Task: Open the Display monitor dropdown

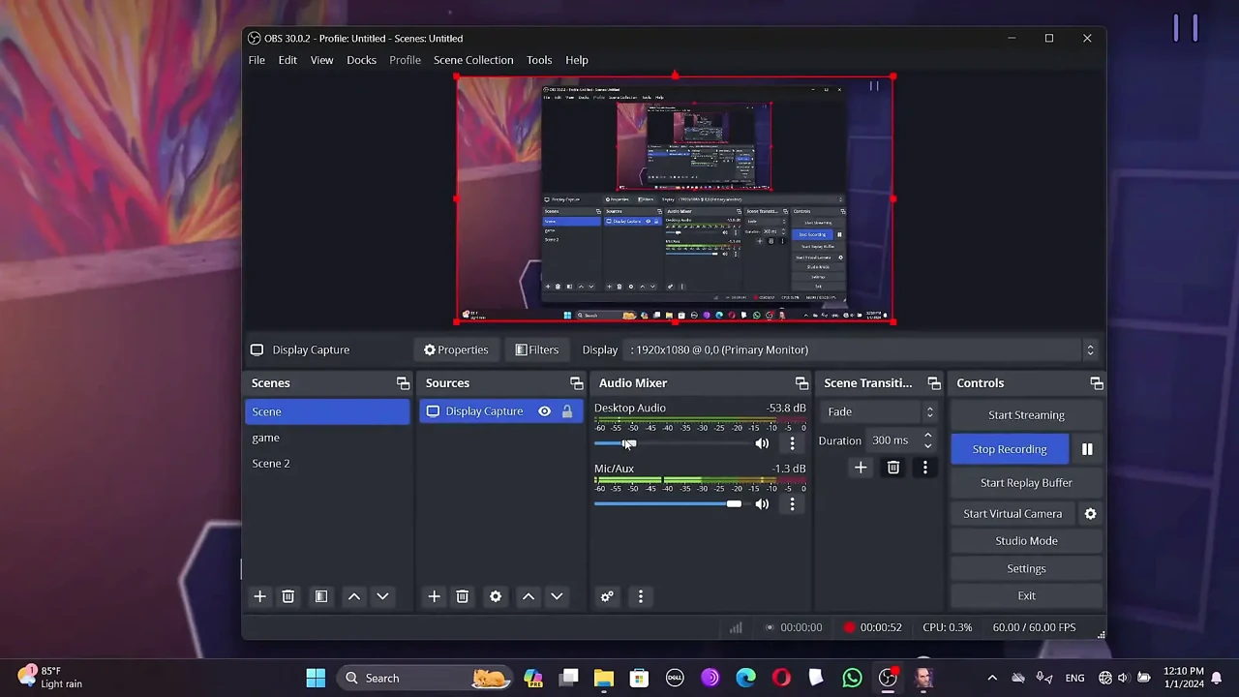Action: point(862,349)
